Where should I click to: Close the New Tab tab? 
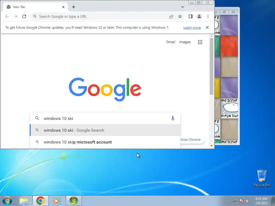click(x=63, y=7)
